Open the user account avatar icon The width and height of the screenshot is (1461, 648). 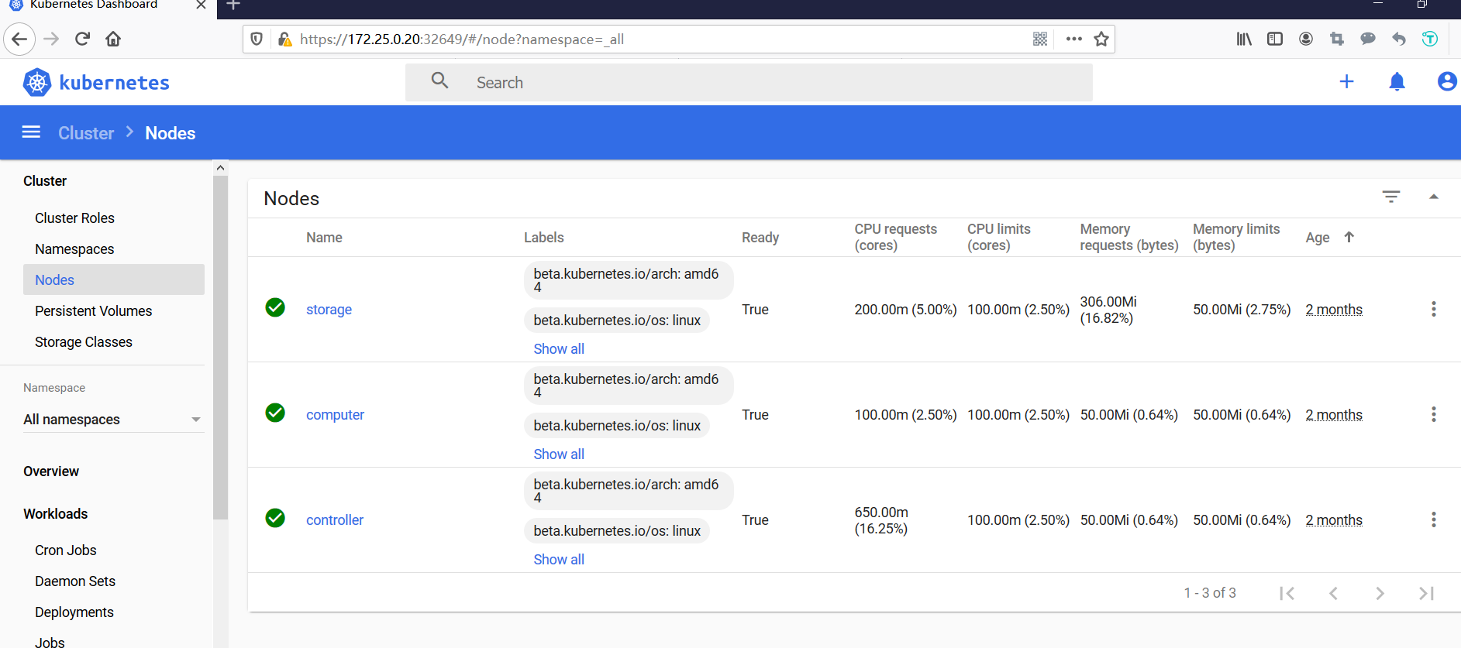coord(1446,81)
